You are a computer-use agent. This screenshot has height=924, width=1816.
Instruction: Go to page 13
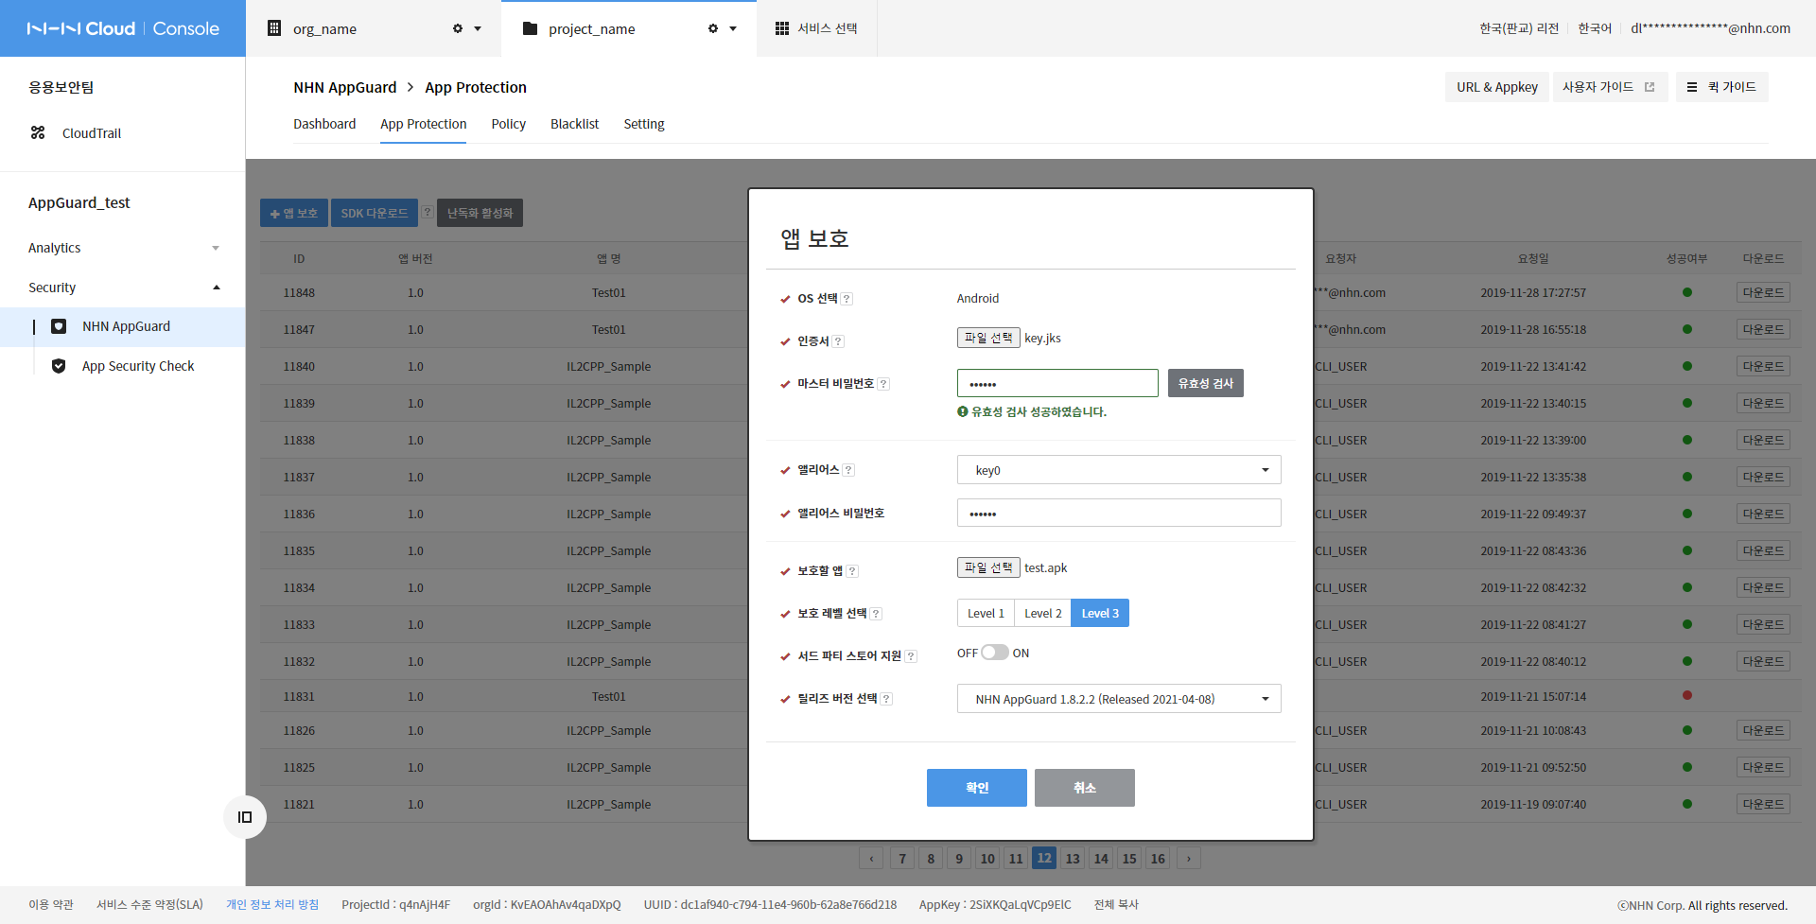[1073, 859]
